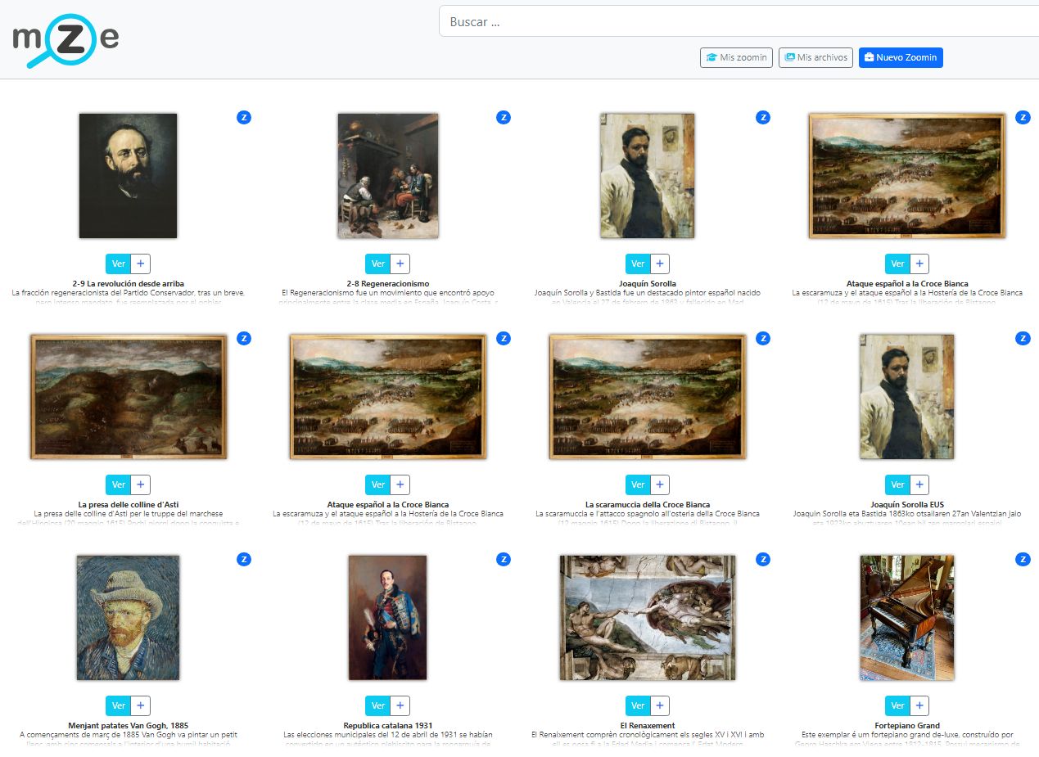View 2-9 La revolución desde arriba with Ver

[118, 264]
